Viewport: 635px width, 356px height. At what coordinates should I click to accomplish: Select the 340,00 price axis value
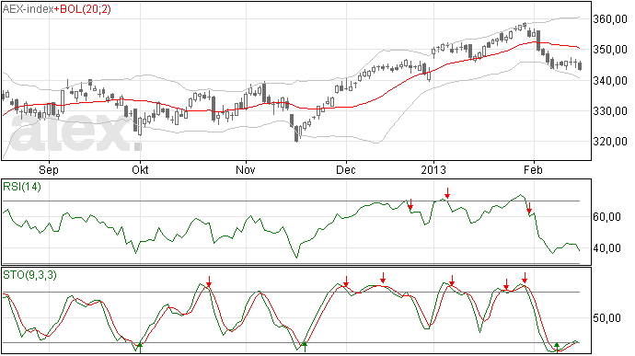click(610, 81)
